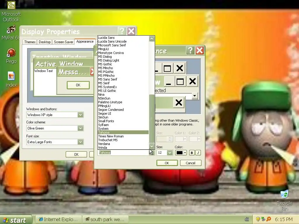The width and height of the screenshot is (299, 224).
Task: Collapse the Tahoma font combo box arrow
Action: (152, 153)
